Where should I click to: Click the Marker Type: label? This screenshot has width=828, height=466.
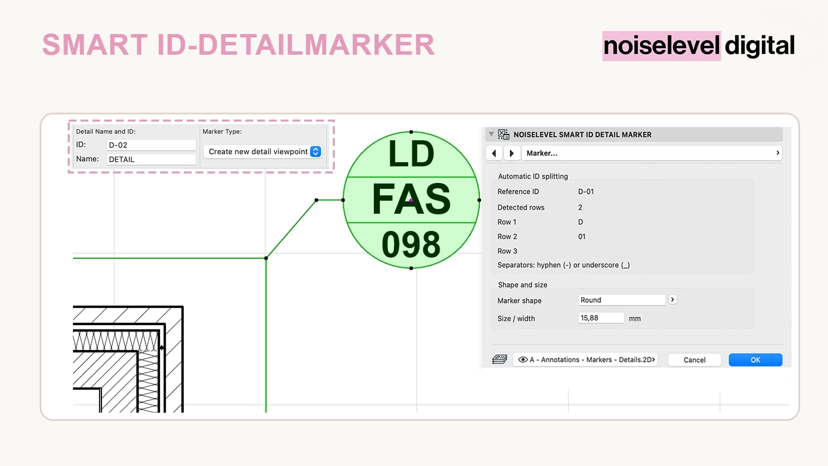[x=222, y=132]
